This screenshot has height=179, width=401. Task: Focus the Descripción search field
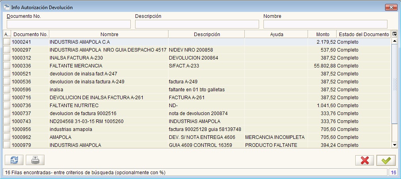coord(197,24)
